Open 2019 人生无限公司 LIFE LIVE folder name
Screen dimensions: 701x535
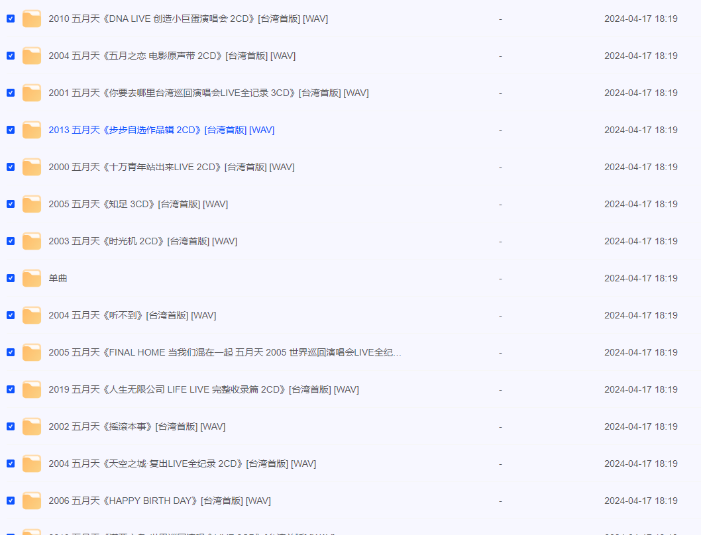point(203,389)
